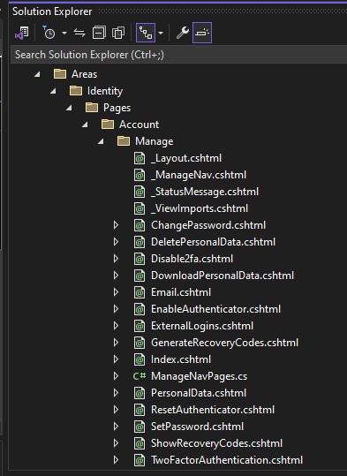347x476 pixels.
Task: Select DownloadPersonalData.cshtml file name
Action: coord(223,276)
